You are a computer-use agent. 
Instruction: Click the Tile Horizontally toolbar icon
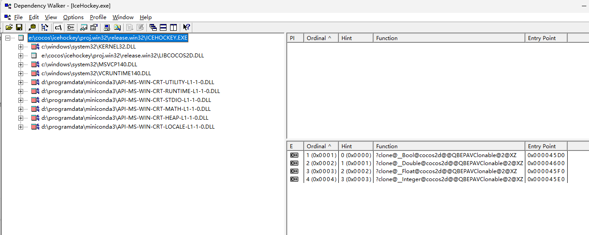pos(163,27)
